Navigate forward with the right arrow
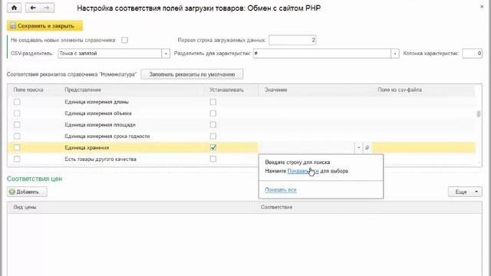 [x=47, y=8]
